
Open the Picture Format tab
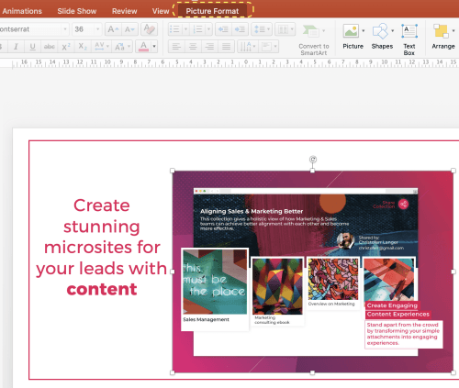point(212,11)
